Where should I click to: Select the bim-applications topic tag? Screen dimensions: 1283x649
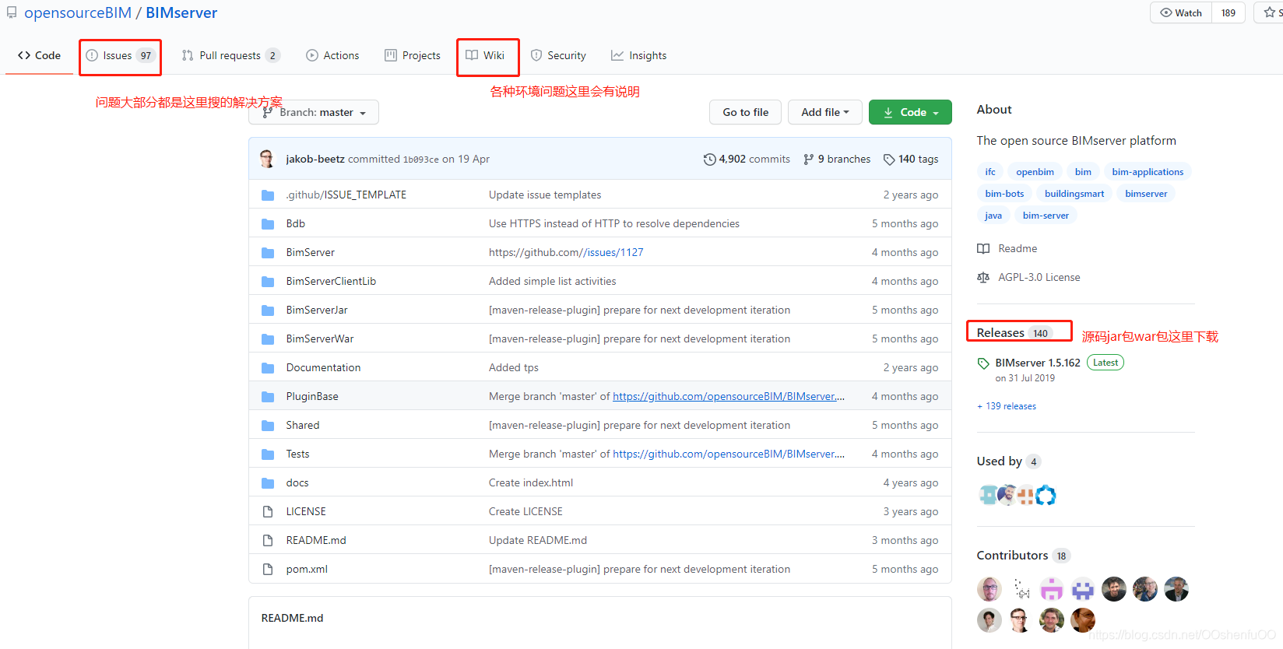1148,172
